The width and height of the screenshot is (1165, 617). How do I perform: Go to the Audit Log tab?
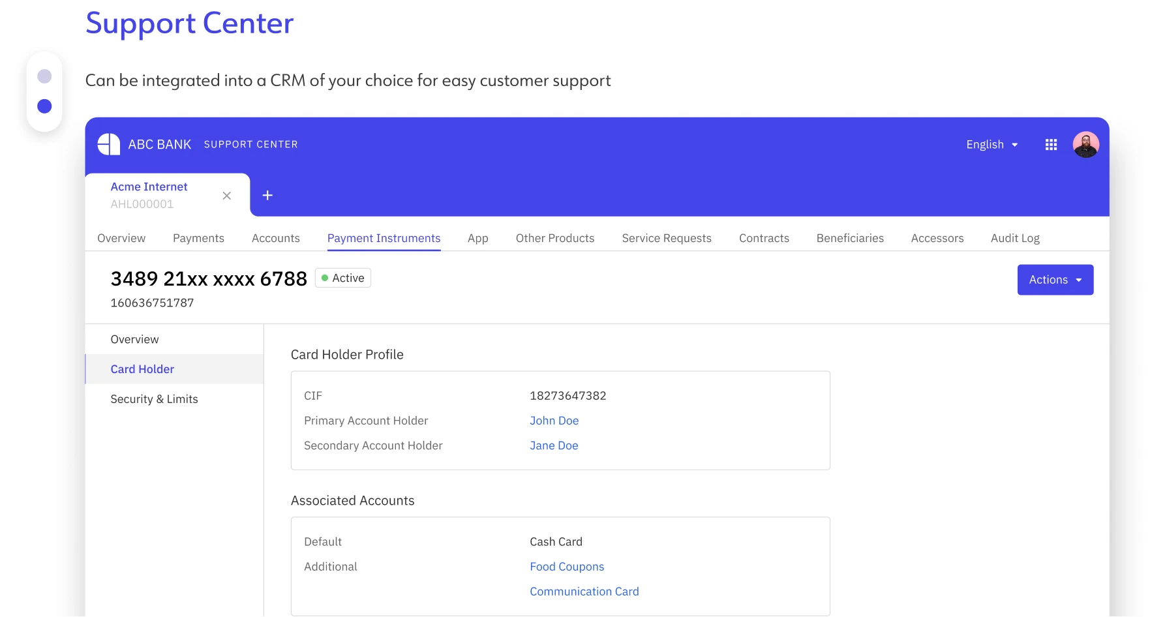[x=1014, y=239]
